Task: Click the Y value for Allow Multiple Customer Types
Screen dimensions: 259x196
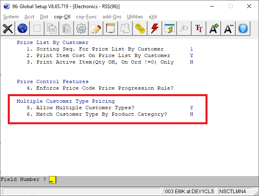Action: (x=192, y=108)
